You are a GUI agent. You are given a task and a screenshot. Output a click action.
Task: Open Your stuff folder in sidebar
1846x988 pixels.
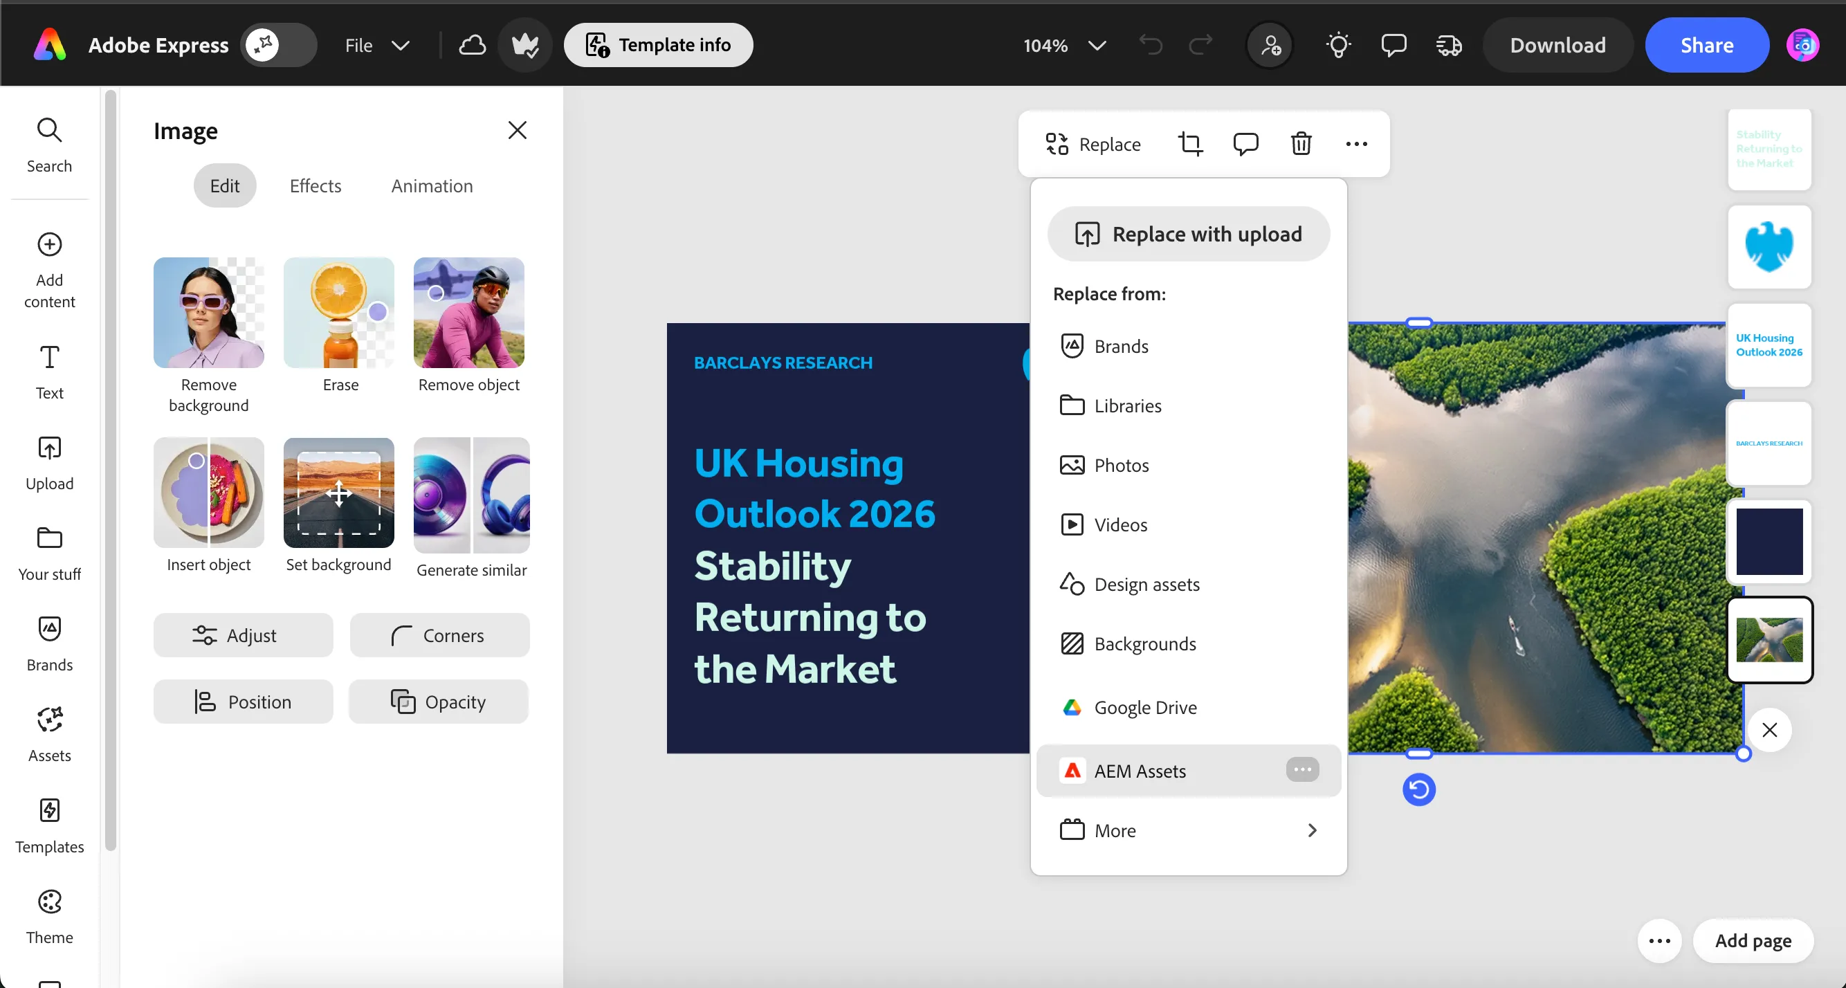coord(49,554)
